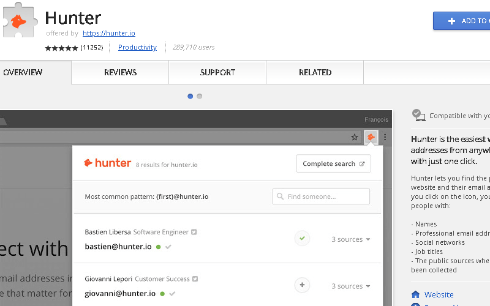Click gray checkmark beside giovanni@hunter.io
Viewport: 490px width, 306px height.
click(x=172, y=294)
